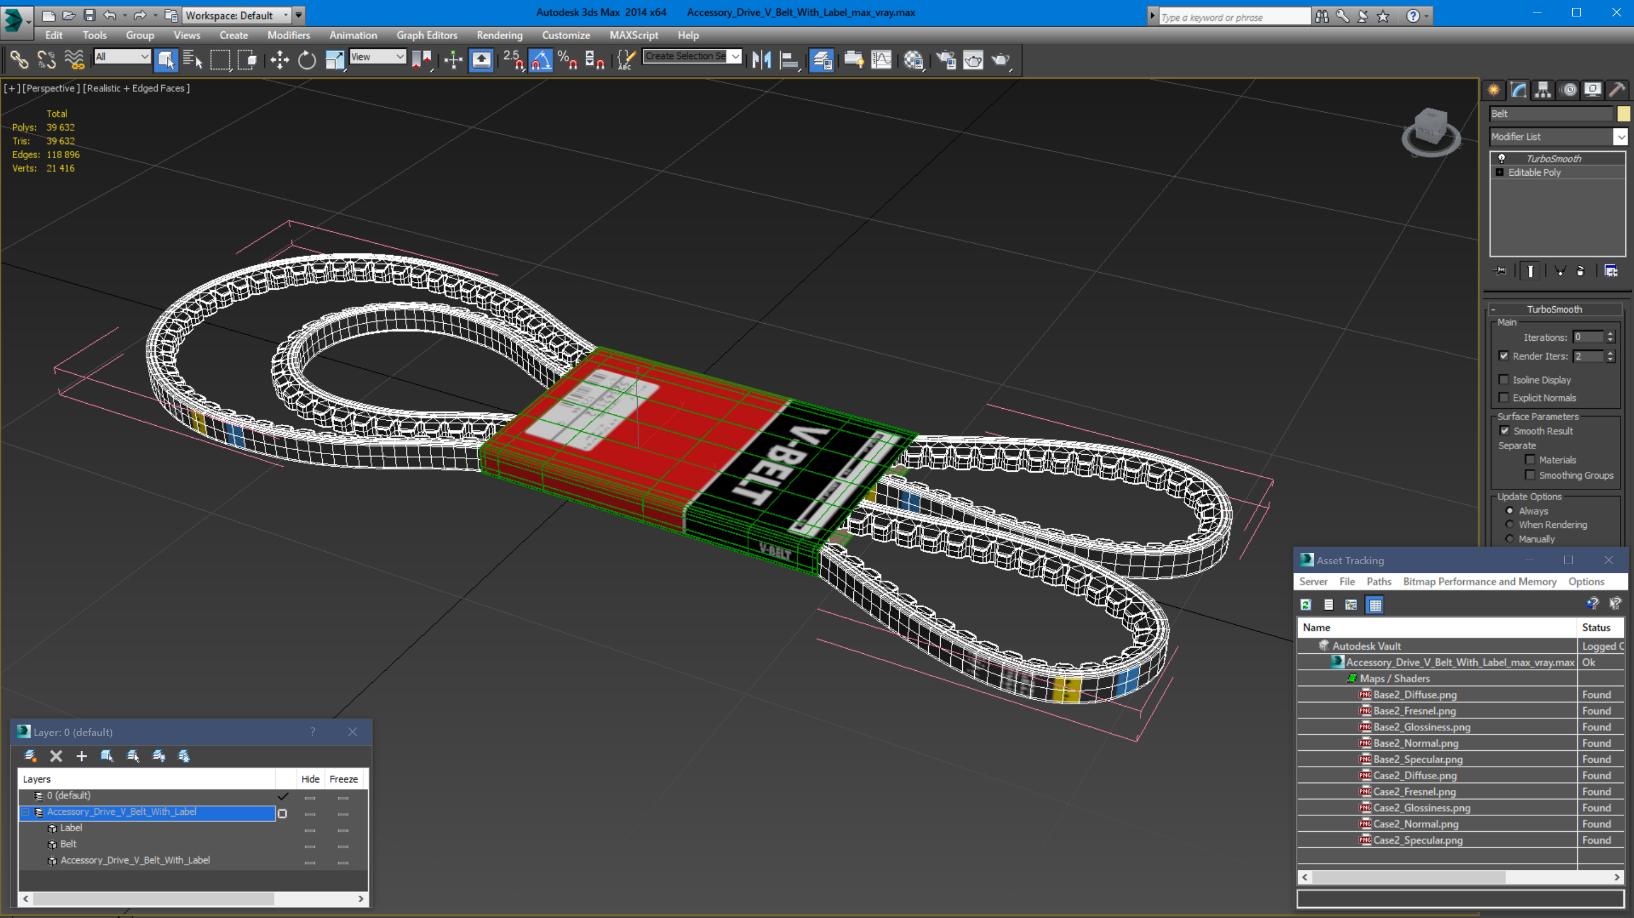Expand the Editable Poly modifier entry

coord(1500,172)
